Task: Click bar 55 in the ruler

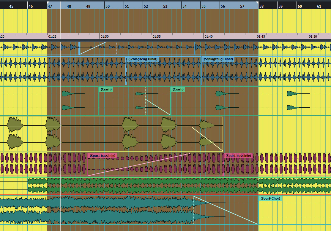Action: tap(204, 6)
